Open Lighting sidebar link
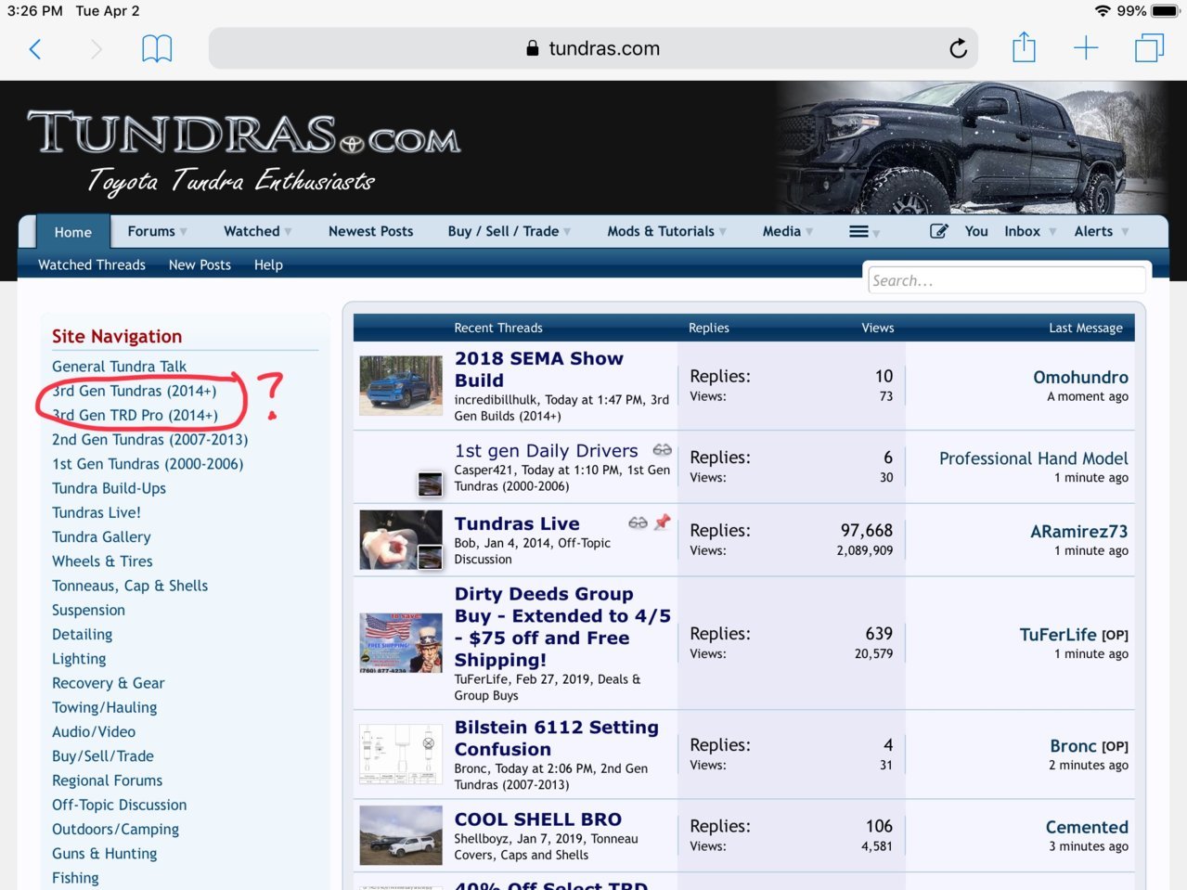The image size is (1187, 890). (x=79, y=659)
